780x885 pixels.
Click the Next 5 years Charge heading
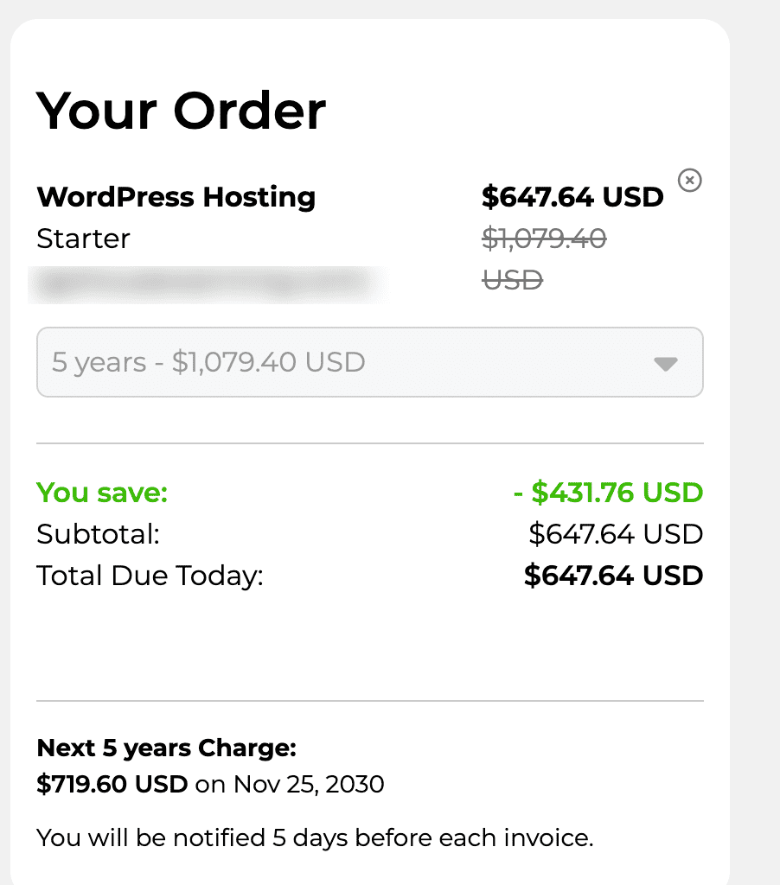pyautogui.click(x=167, y=748)
